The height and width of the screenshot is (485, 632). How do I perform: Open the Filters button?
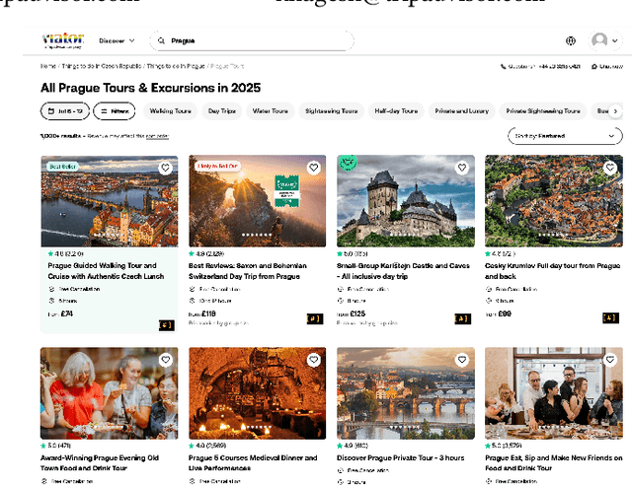[x=116, y=111]
